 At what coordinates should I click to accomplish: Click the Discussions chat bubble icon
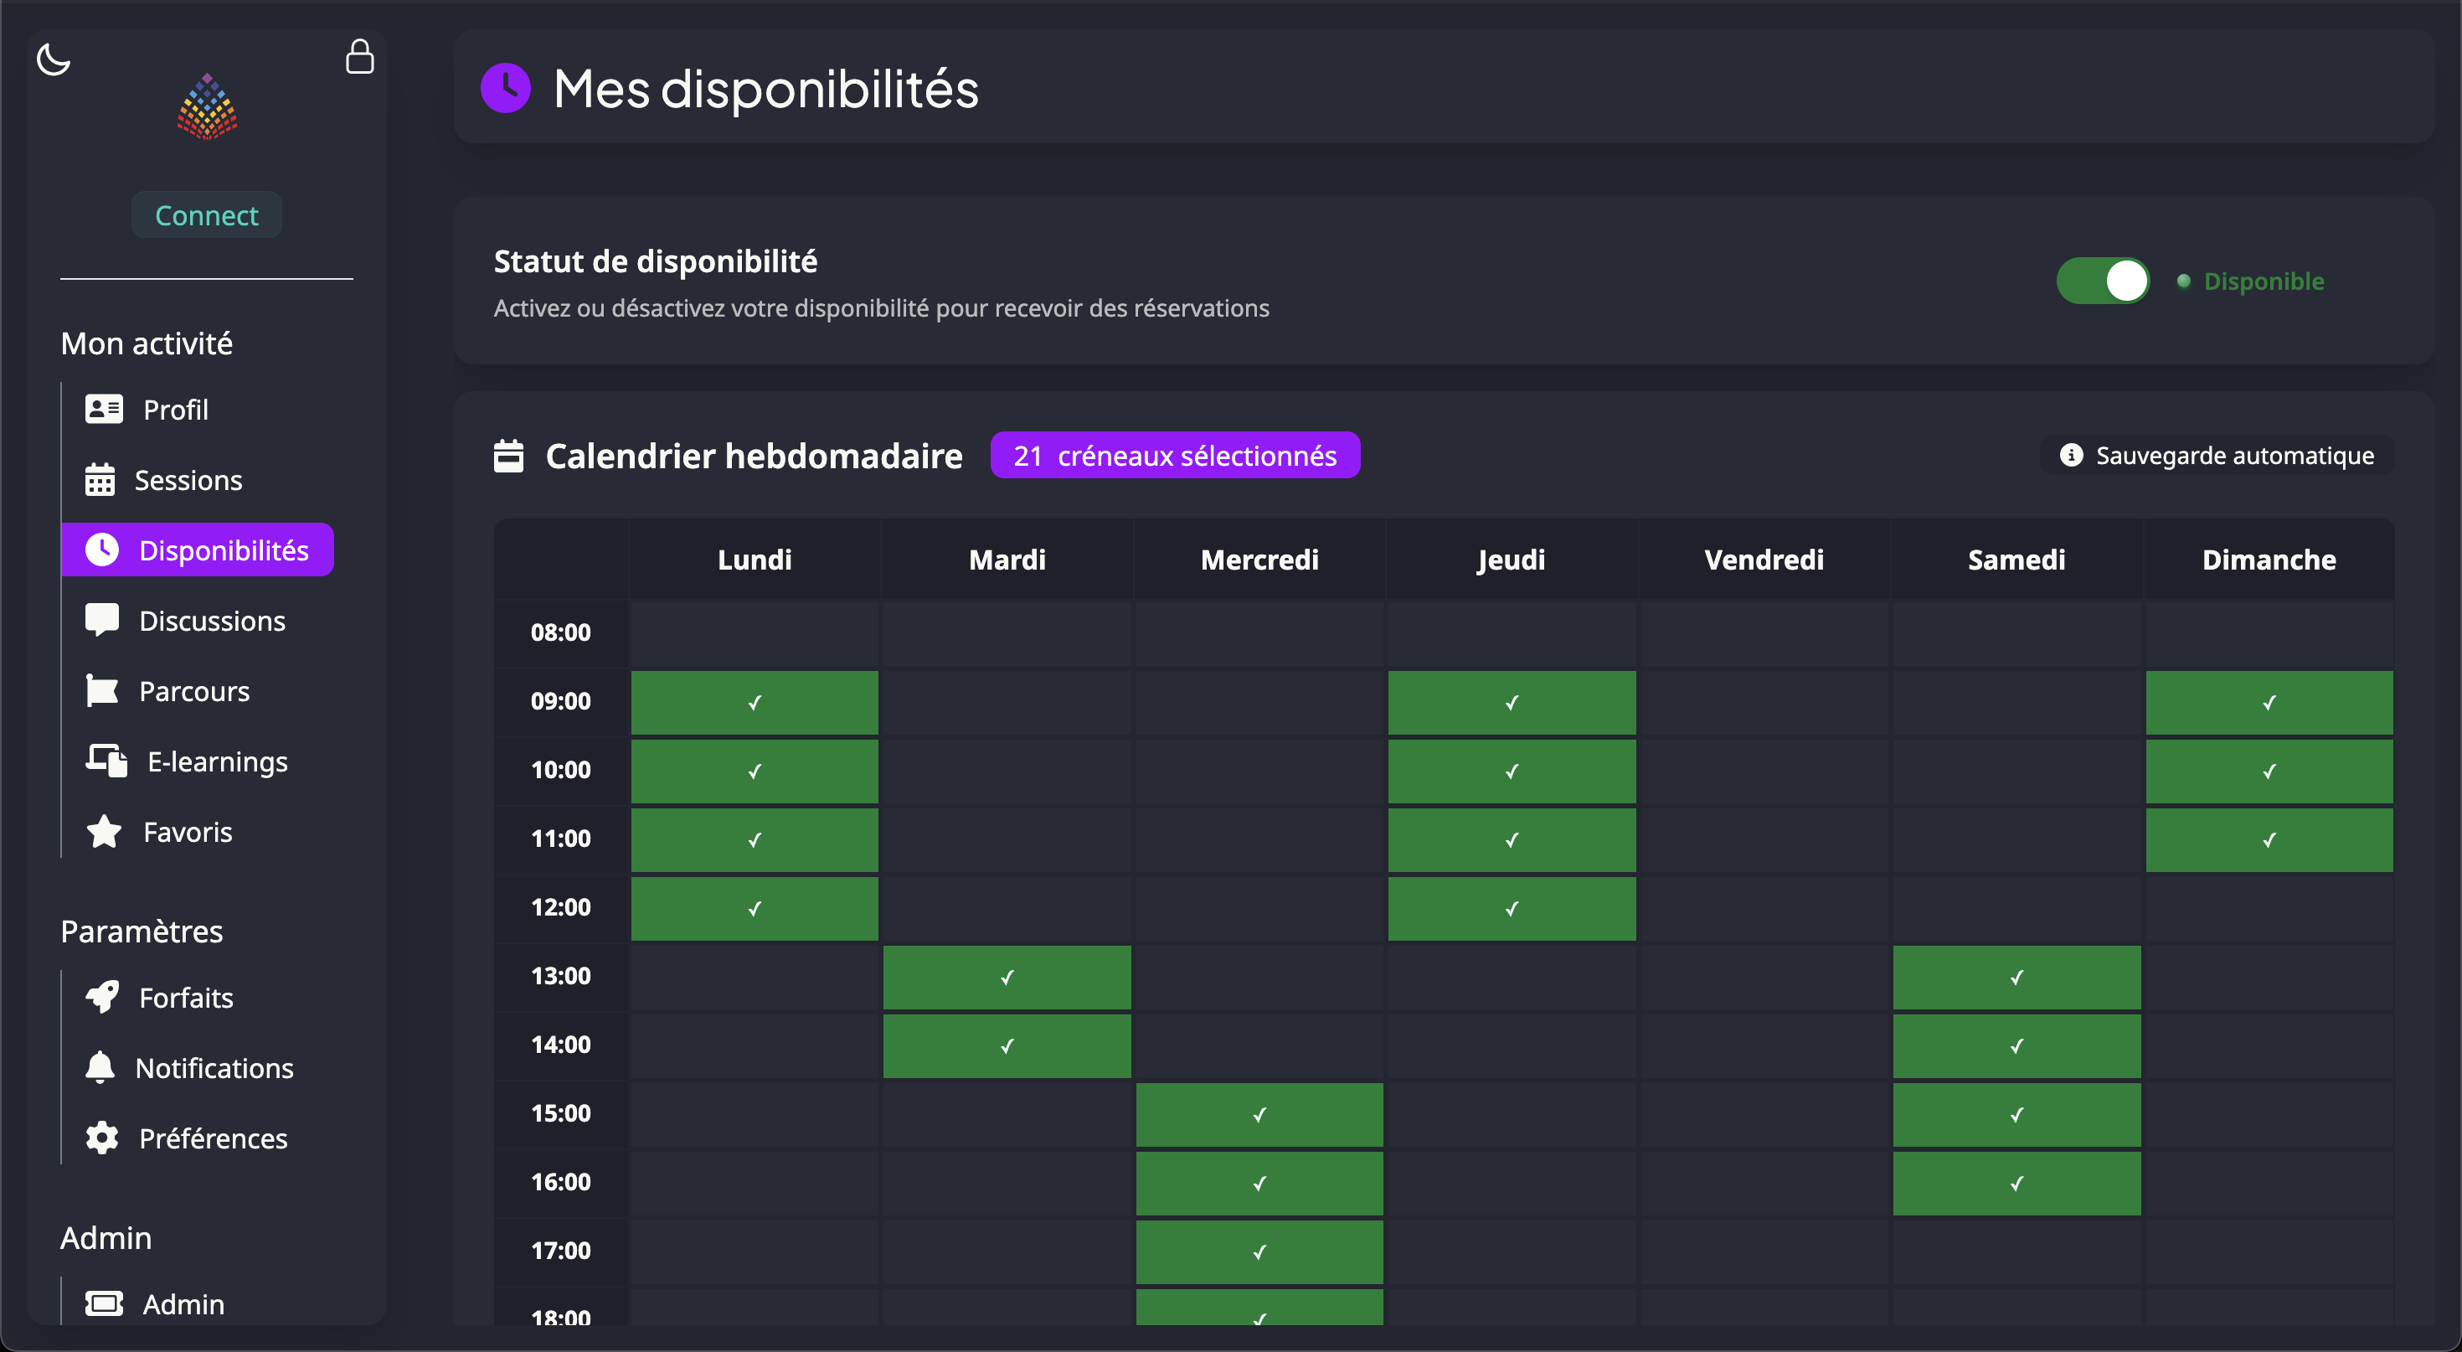pos(101,620)
